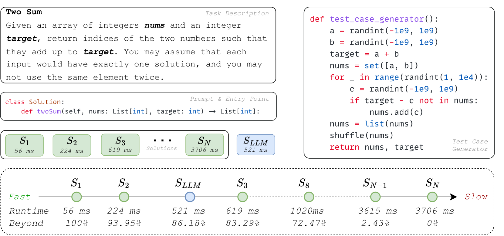Click the S1 circle on the Fast–Slow timeline
504x236 pixels.
point(76,197)
